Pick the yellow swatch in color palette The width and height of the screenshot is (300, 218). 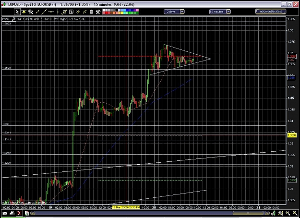pyautogui.click(x=122, y=13)
